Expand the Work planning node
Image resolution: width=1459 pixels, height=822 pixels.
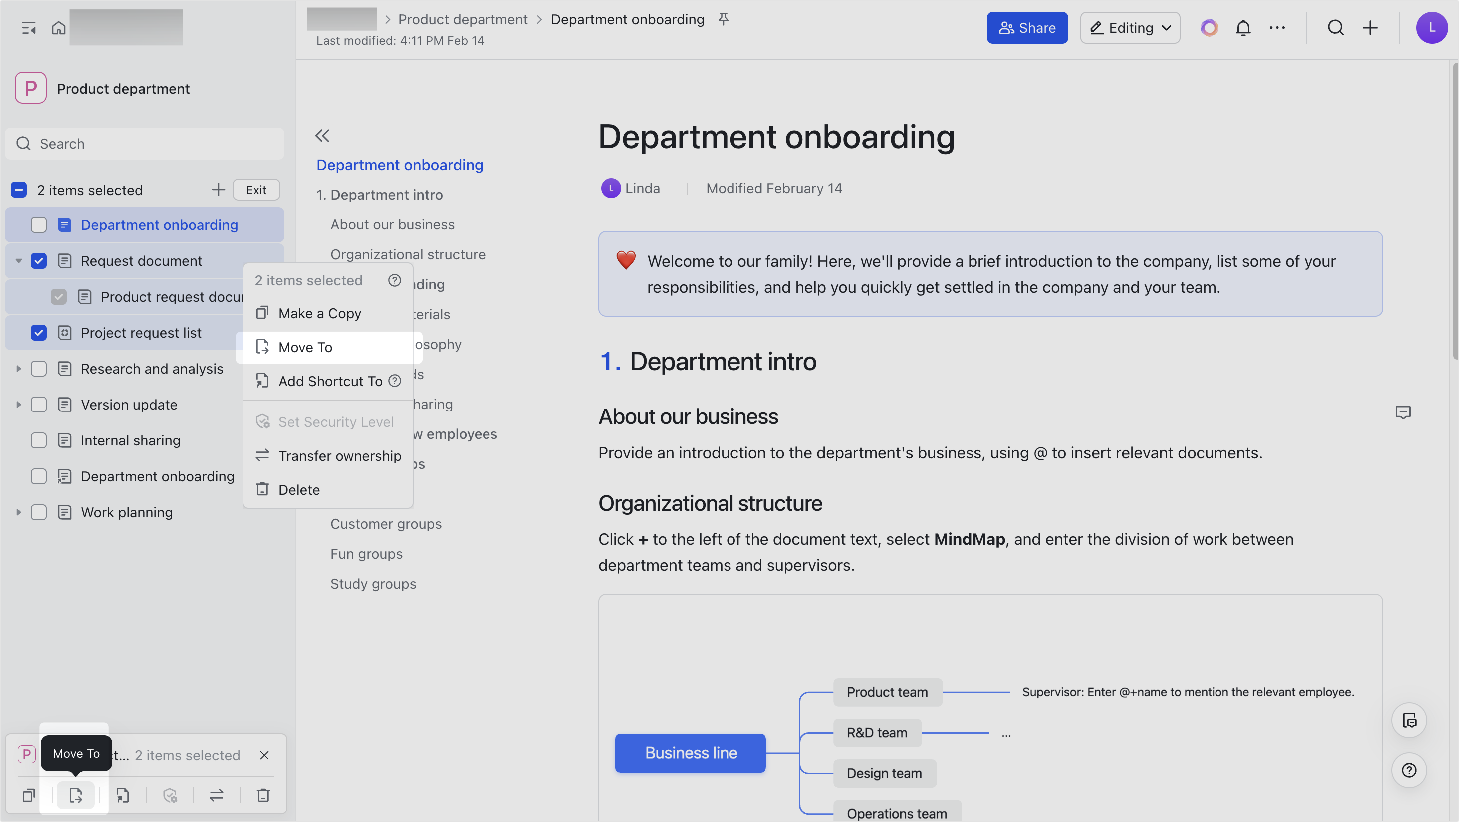(x=18, y=512)
